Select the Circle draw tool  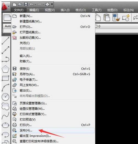[x=6, y=97]
